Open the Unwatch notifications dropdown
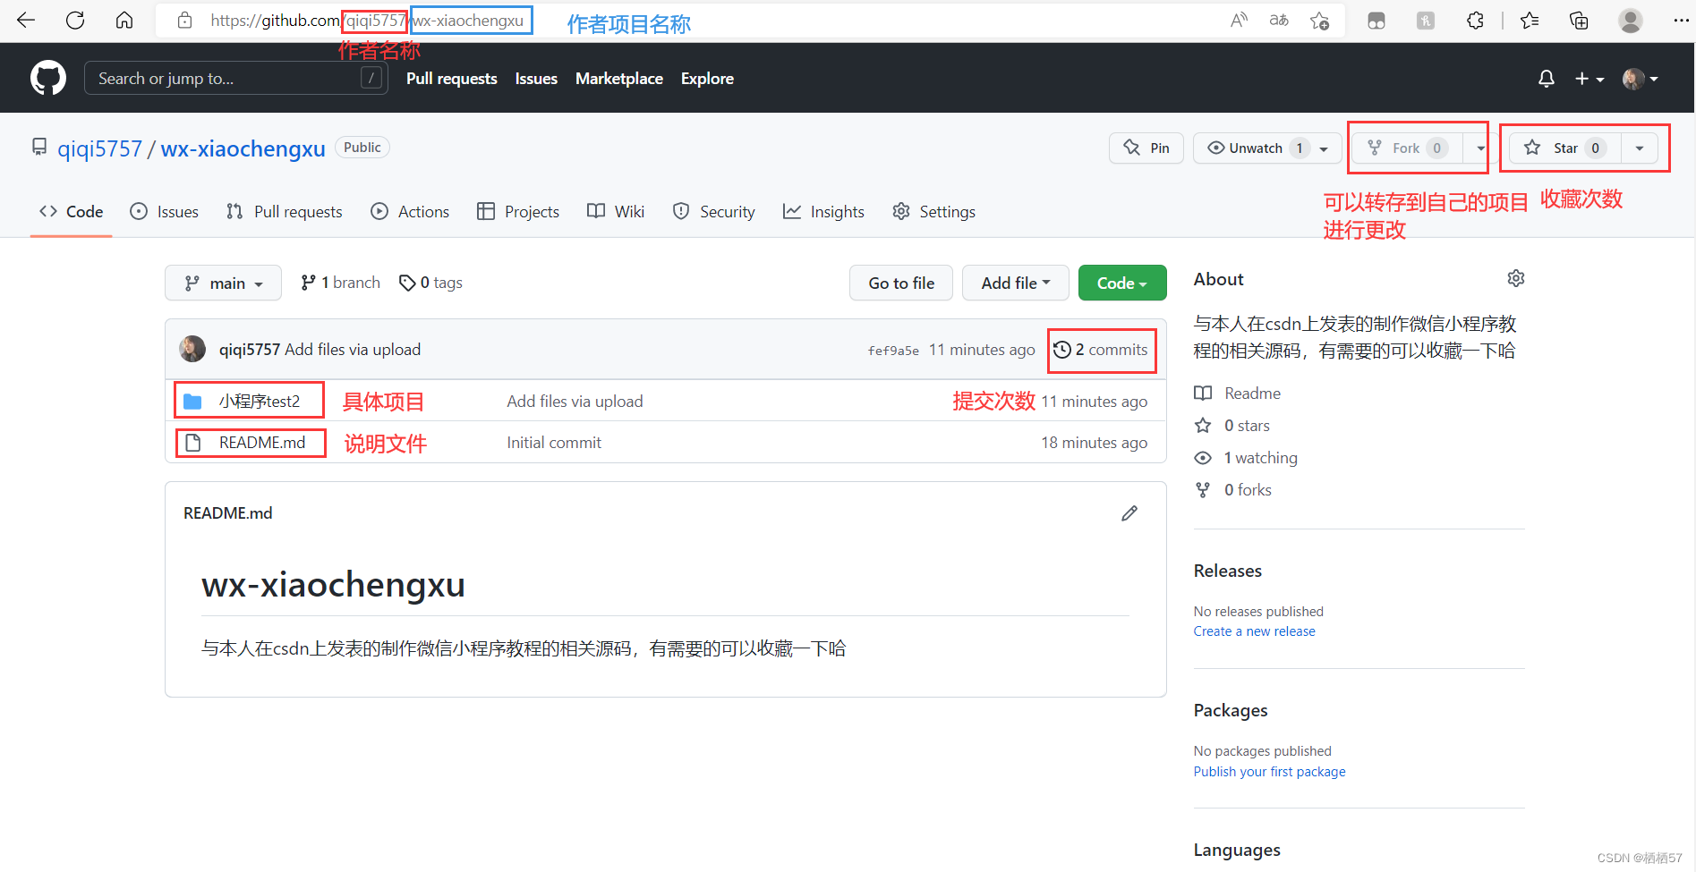Viewport: 1696px width, 872px height. click(x=1267, y=148)
